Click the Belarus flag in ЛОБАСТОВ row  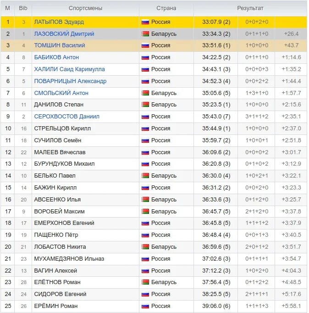pos(145,247)
